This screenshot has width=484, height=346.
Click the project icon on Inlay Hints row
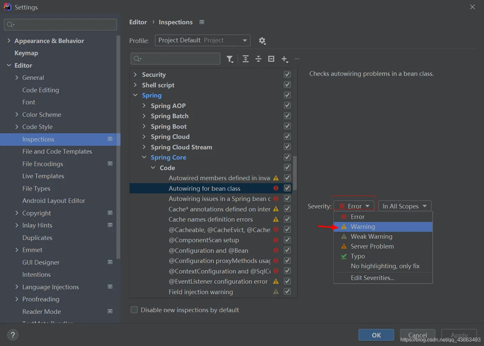110,225
